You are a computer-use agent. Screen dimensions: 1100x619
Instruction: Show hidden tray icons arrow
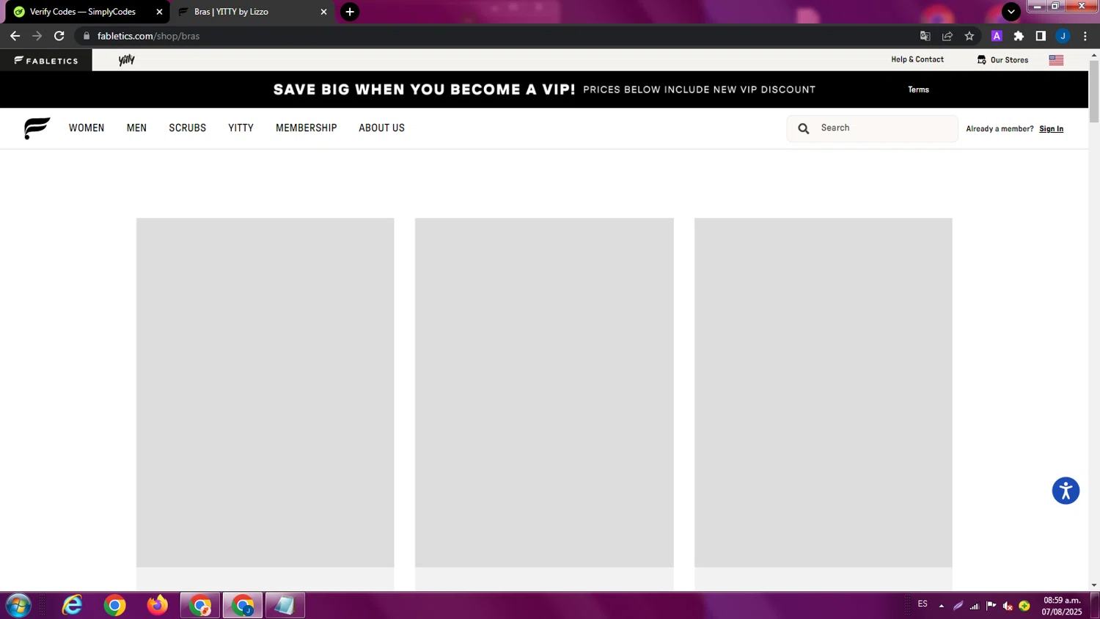pyautogui.click(x=941, y=606)
